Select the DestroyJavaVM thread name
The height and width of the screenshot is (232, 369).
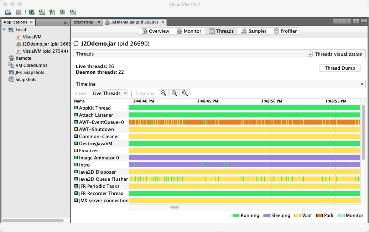95,143
